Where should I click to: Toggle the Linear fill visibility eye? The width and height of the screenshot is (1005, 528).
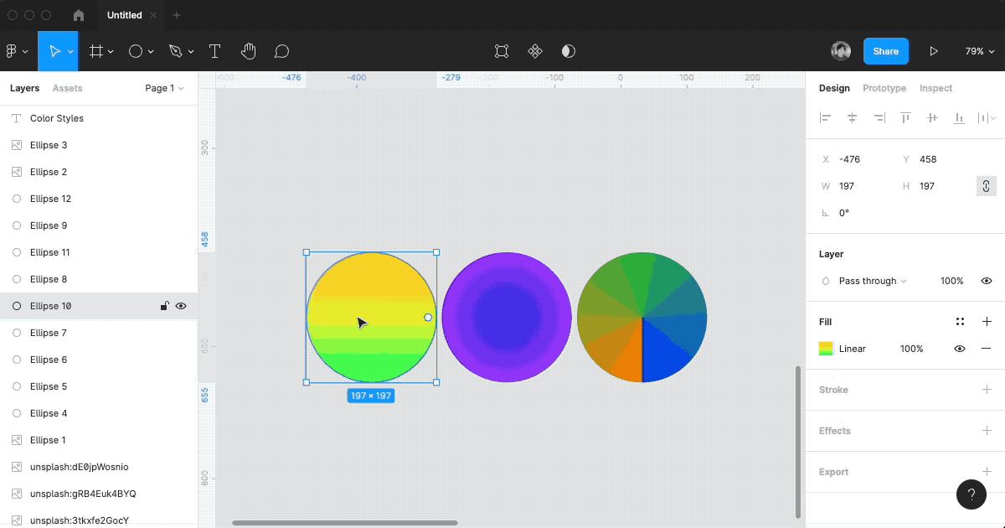960,349
